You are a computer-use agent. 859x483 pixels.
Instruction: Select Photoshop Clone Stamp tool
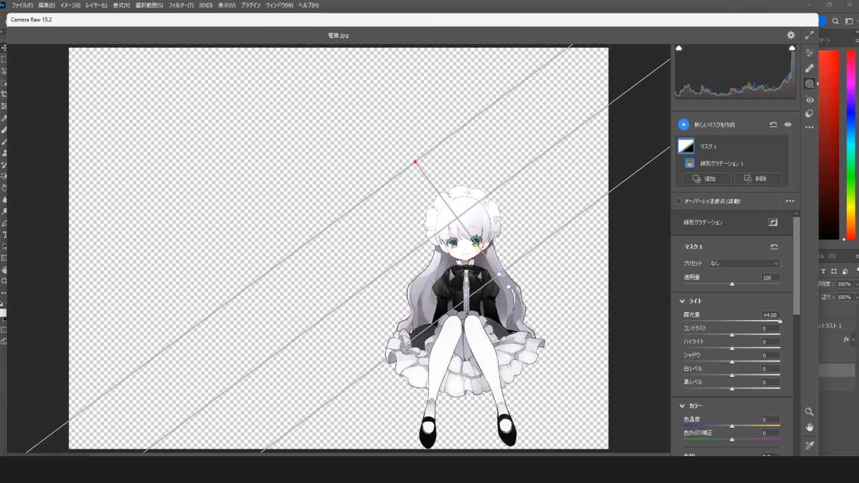coord(4,153)
